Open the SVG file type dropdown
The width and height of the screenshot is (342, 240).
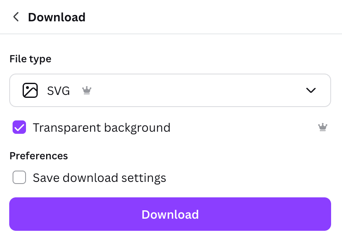[x=170, y=90]
